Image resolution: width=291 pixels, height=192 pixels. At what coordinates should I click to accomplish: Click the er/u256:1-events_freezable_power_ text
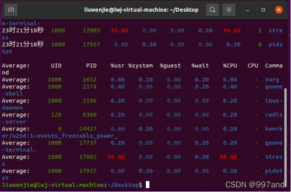click(x=60, y=136)
